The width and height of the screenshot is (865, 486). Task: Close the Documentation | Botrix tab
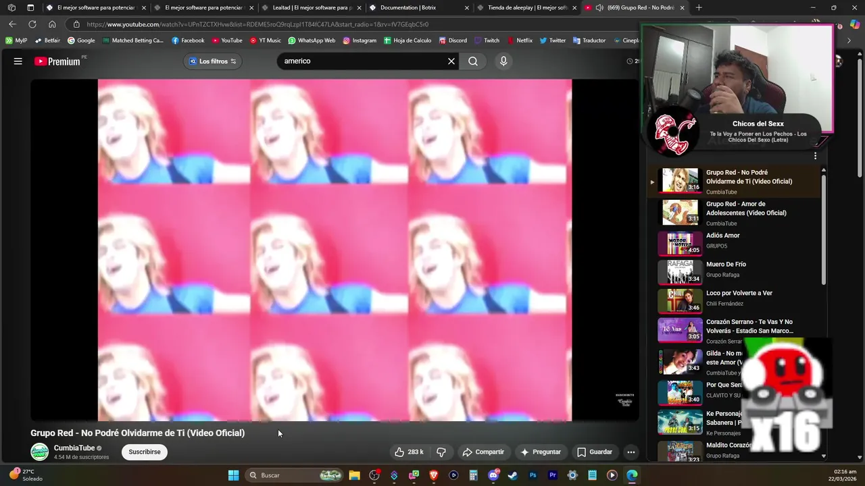pos(466,7)
